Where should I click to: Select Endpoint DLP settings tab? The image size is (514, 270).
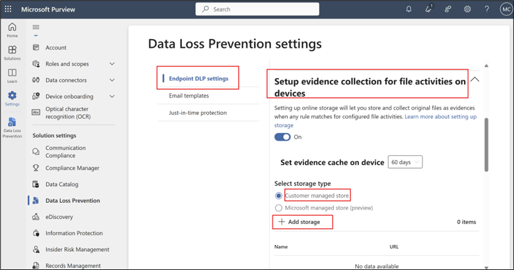tap(198, 79)
